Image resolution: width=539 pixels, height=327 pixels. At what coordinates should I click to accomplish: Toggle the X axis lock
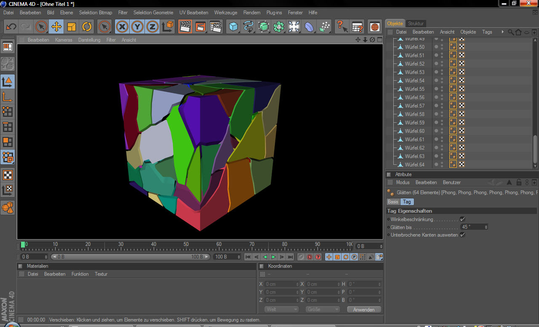coord(122,27)
